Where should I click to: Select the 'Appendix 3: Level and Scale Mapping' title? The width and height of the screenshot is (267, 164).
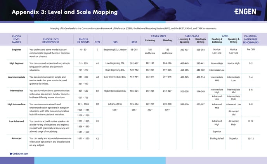(x=64, y=12)
